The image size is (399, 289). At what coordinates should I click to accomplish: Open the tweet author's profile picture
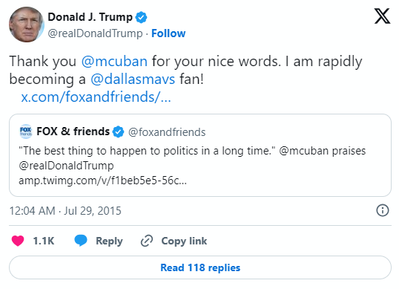click(x=27, y=25)
